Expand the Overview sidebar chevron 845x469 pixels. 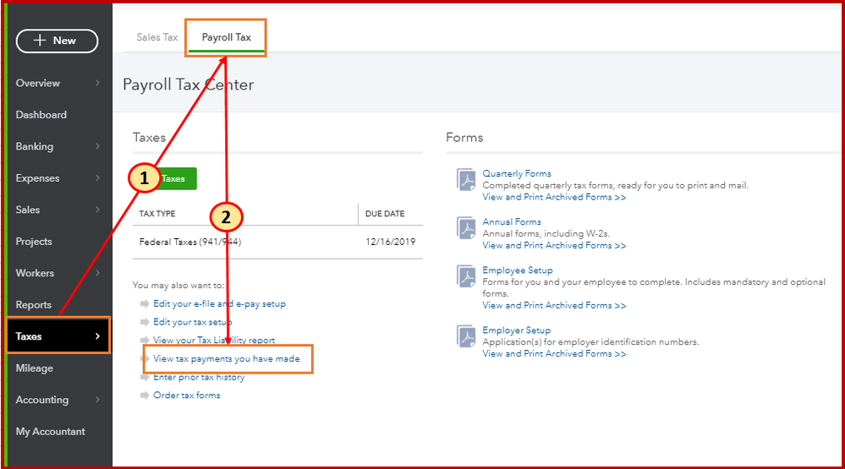[97, 83]
